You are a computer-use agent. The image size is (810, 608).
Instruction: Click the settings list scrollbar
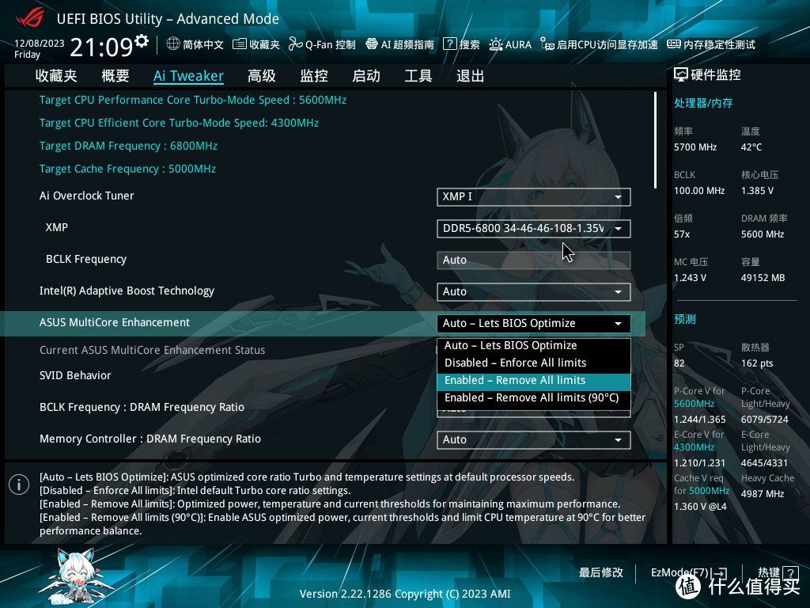tap(655, 140)
